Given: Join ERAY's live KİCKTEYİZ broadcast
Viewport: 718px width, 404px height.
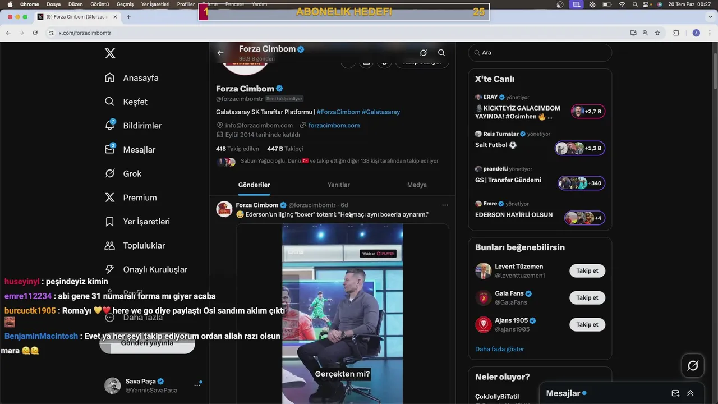Looking at the screenshot, I should tap(540, 107).
